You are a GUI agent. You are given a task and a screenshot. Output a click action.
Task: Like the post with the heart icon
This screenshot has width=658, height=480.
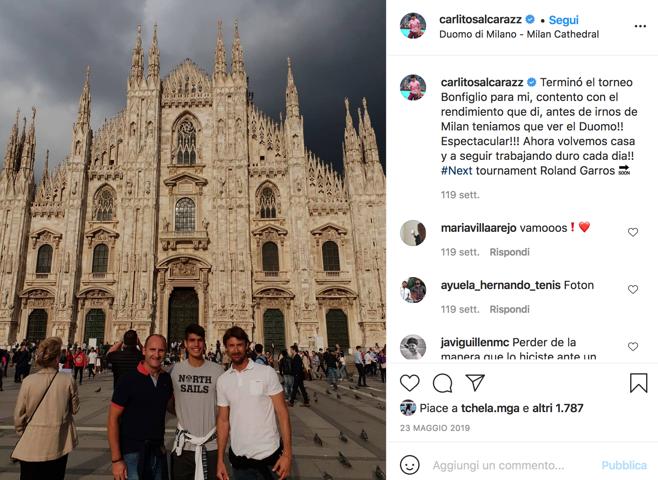(409, 383)
